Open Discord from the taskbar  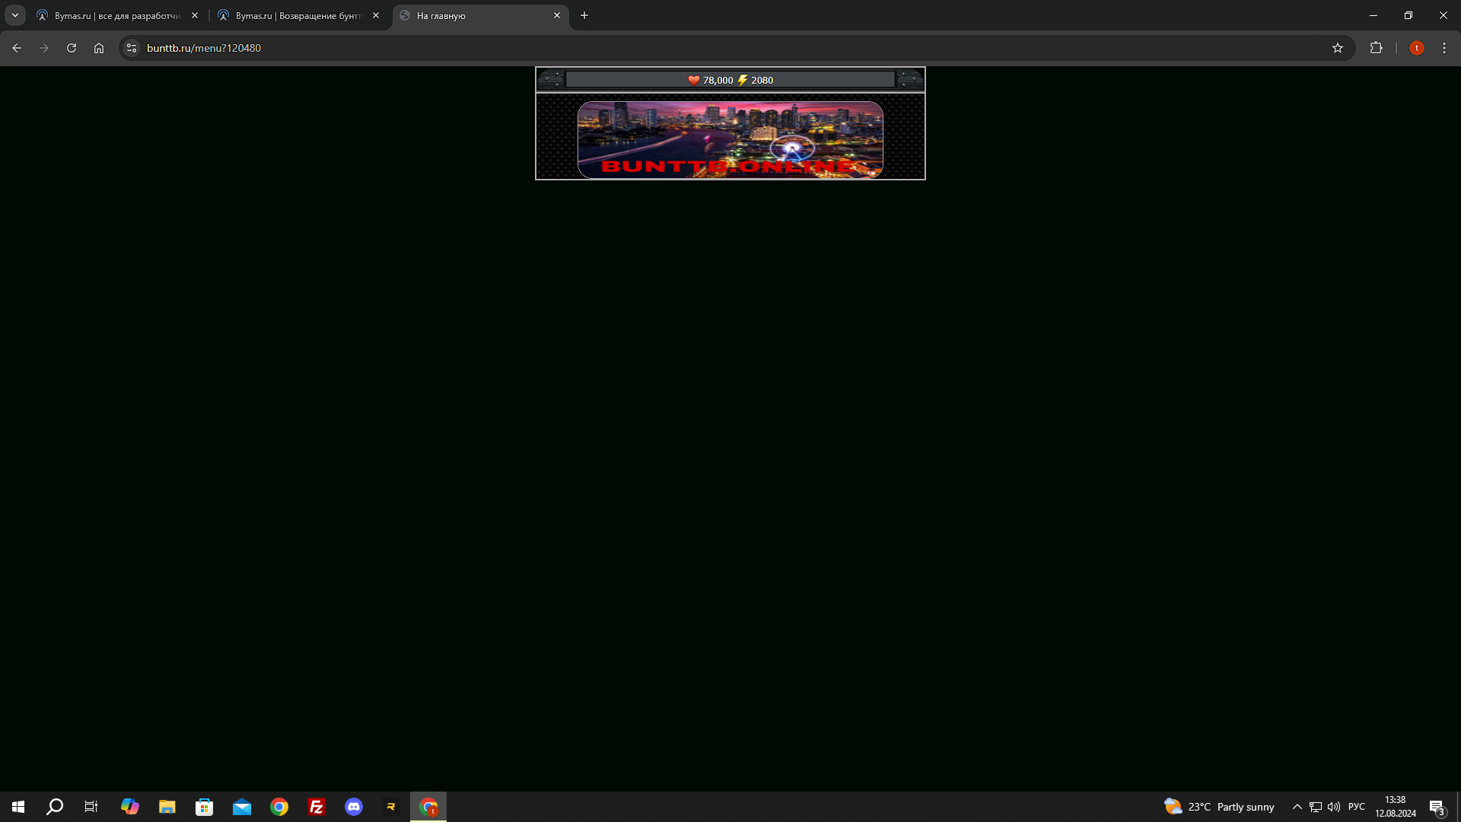(354, 807)
